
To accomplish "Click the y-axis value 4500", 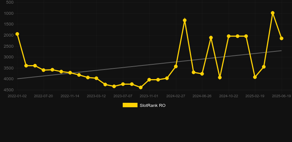I will (x=9, y=90).
